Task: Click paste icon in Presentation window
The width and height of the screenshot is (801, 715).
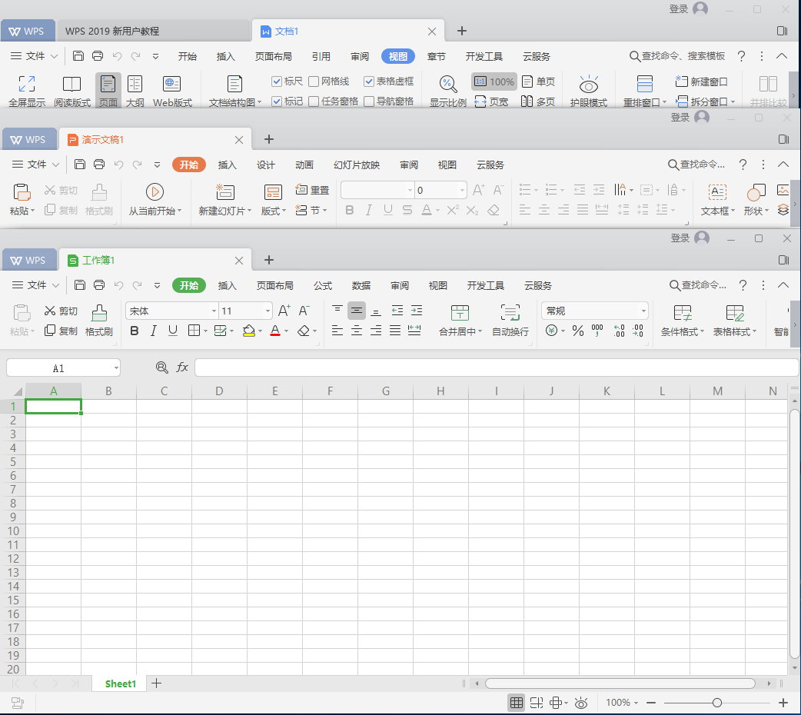Action: [22, 192]
